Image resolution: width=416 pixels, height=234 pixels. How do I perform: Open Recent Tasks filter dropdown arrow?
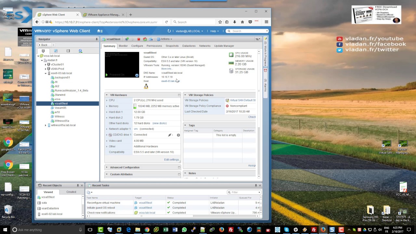pyautogui.click(x=259, y=192)
